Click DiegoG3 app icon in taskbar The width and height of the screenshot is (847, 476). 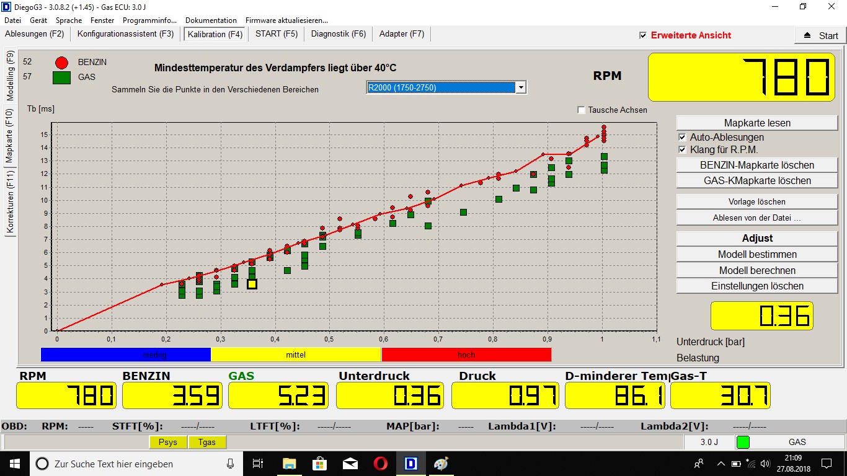[x=410, y=464]
